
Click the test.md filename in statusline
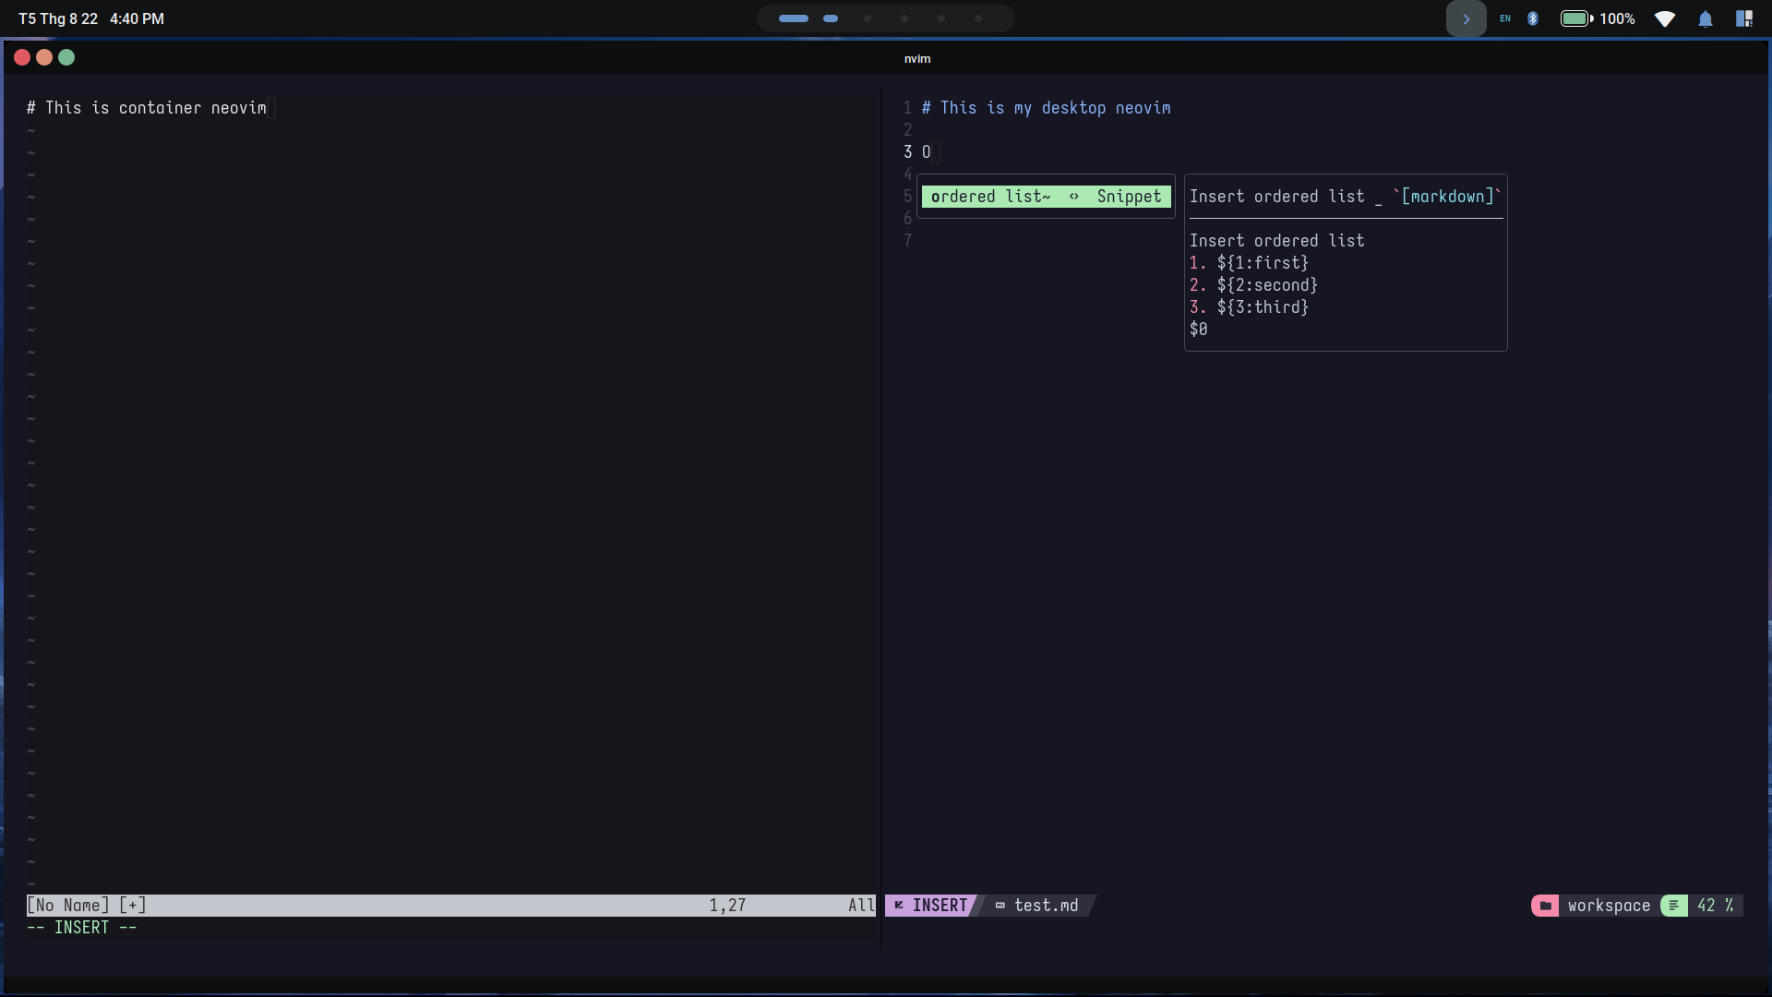(1046, 906)
